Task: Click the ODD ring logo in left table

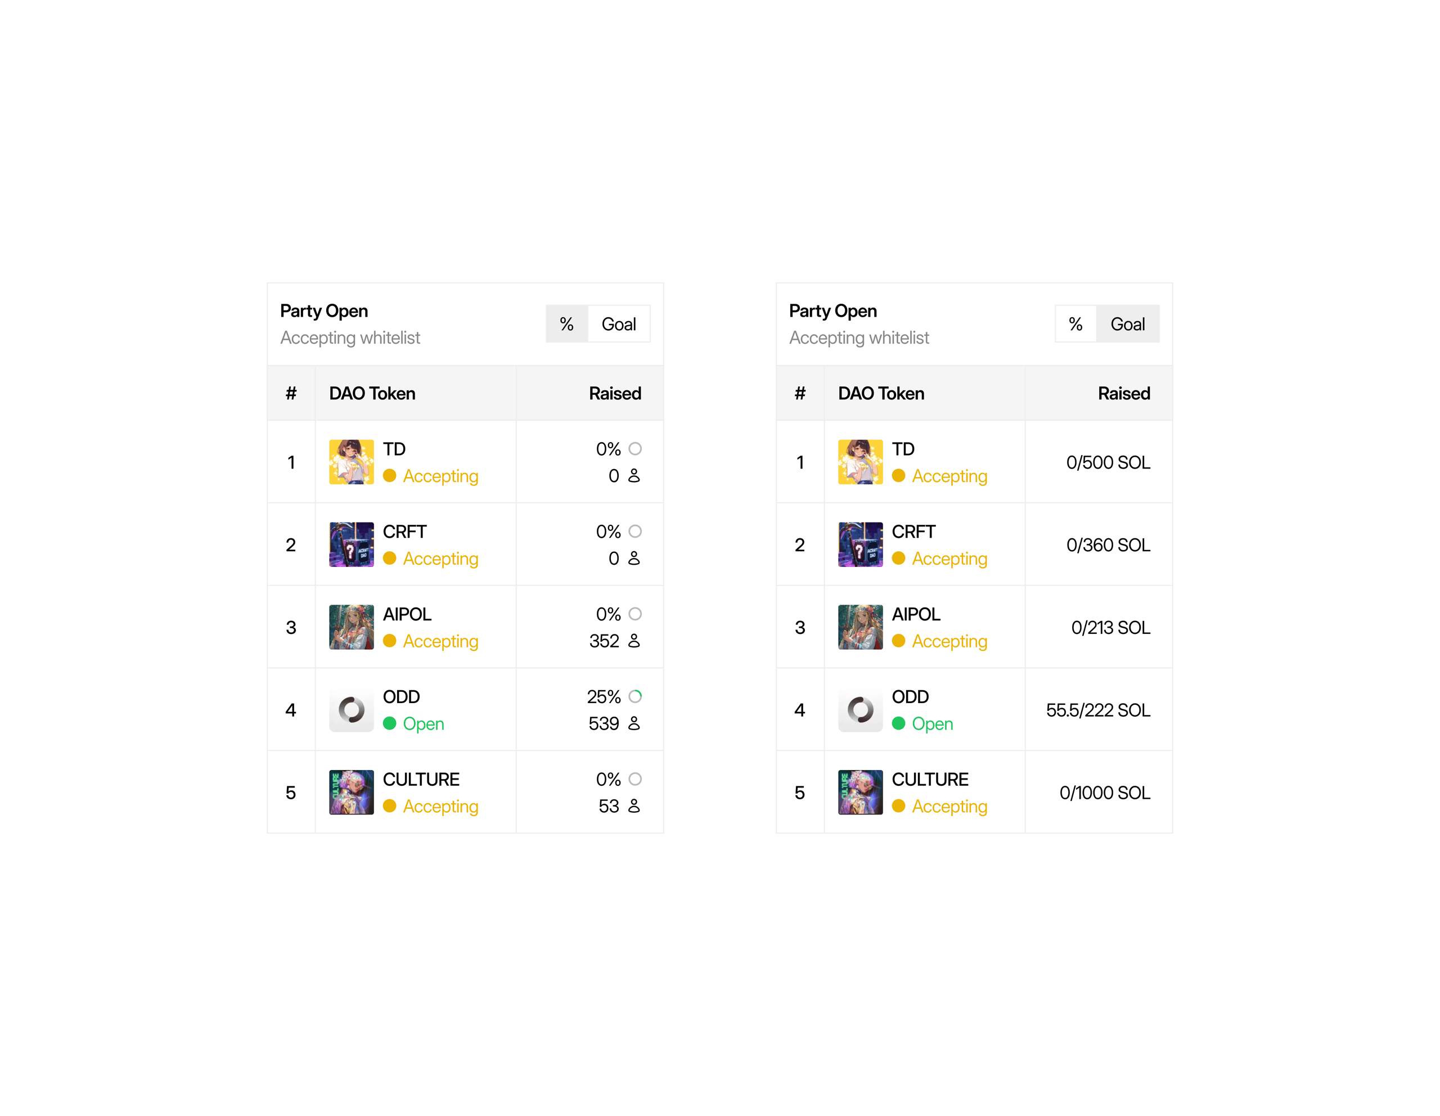Action: (352, 709)
